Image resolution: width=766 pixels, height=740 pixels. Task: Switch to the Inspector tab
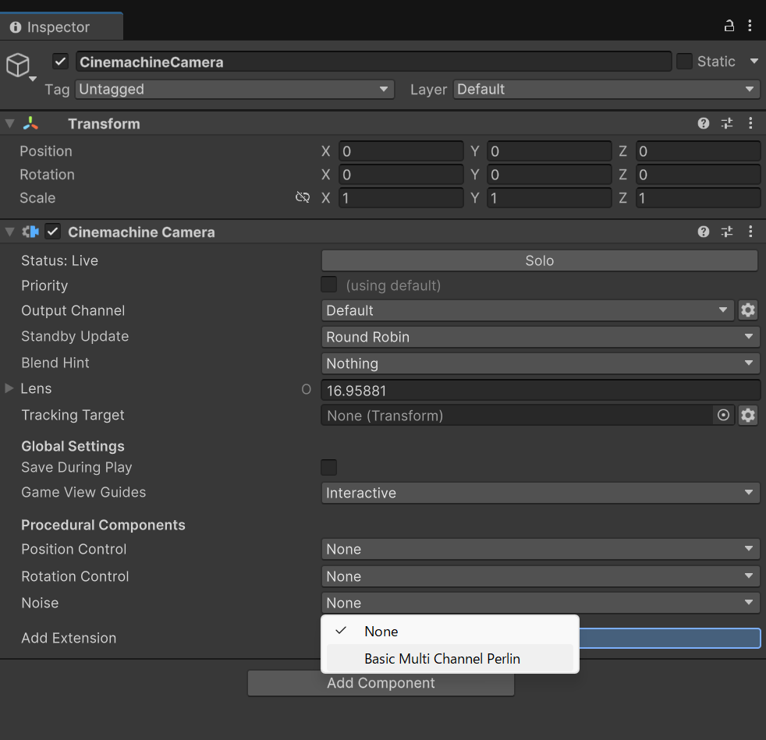point(61,27)
